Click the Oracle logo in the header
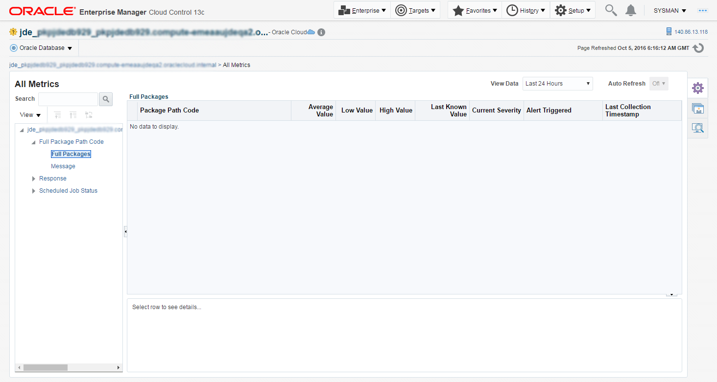717x382 pixels. [x=42, y=11]
